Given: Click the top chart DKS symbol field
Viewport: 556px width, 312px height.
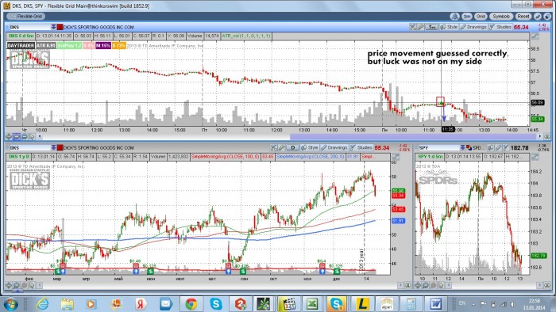Looking at the screenshot, I should pyautogui.click(x=30, y=27).
